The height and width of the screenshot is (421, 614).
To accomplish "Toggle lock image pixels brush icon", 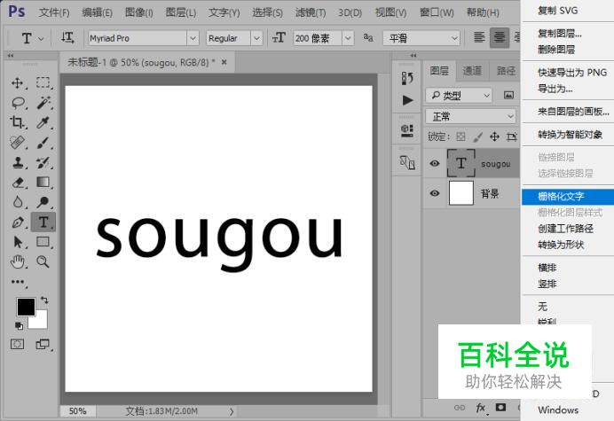I will click(x=477, y=136).
